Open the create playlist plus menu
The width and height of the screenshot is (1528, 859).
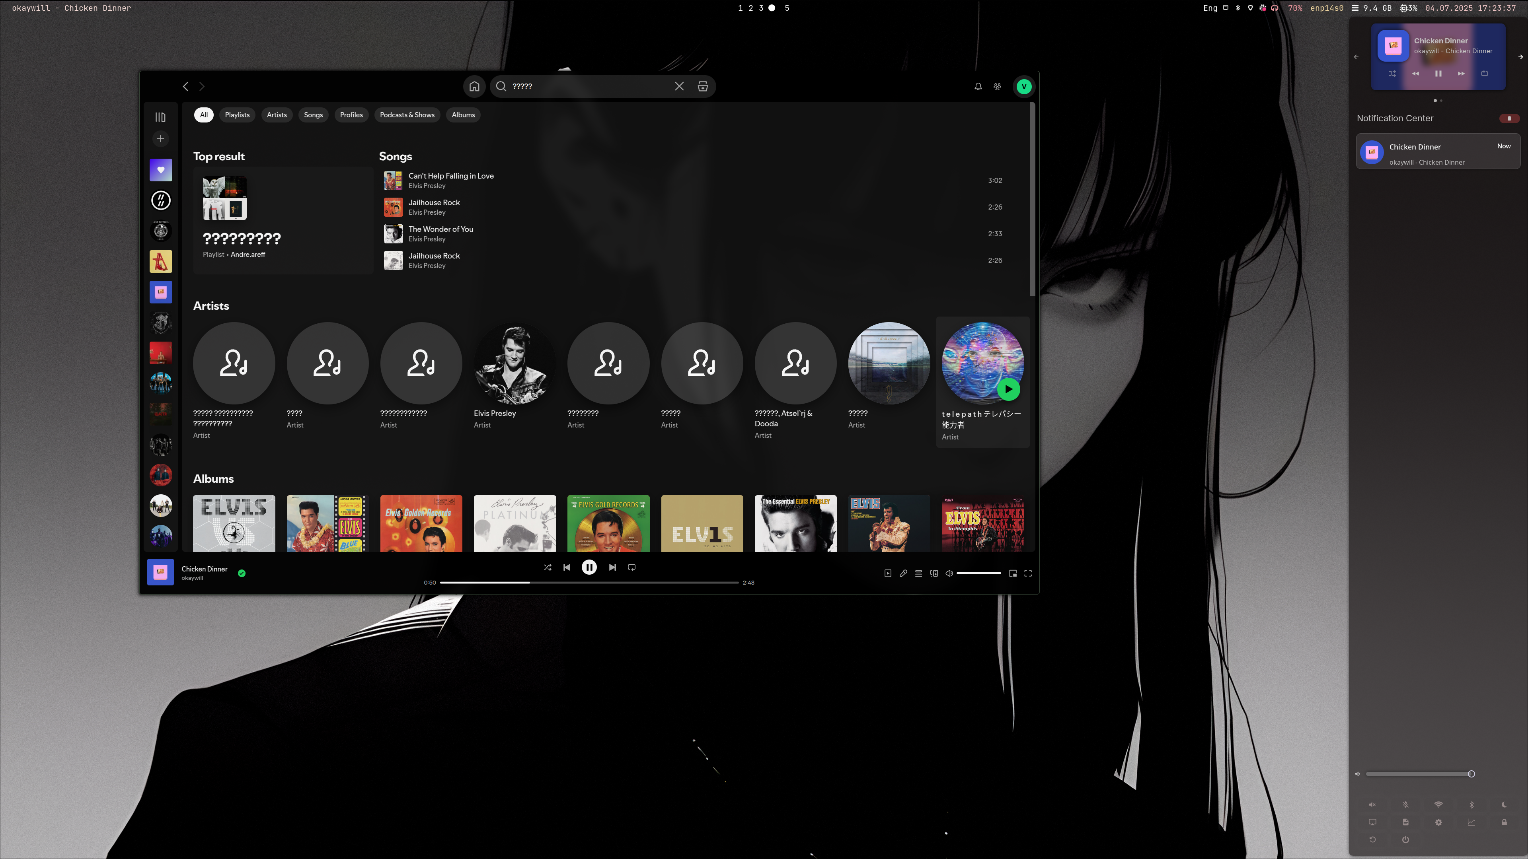(x=160, y=139)
